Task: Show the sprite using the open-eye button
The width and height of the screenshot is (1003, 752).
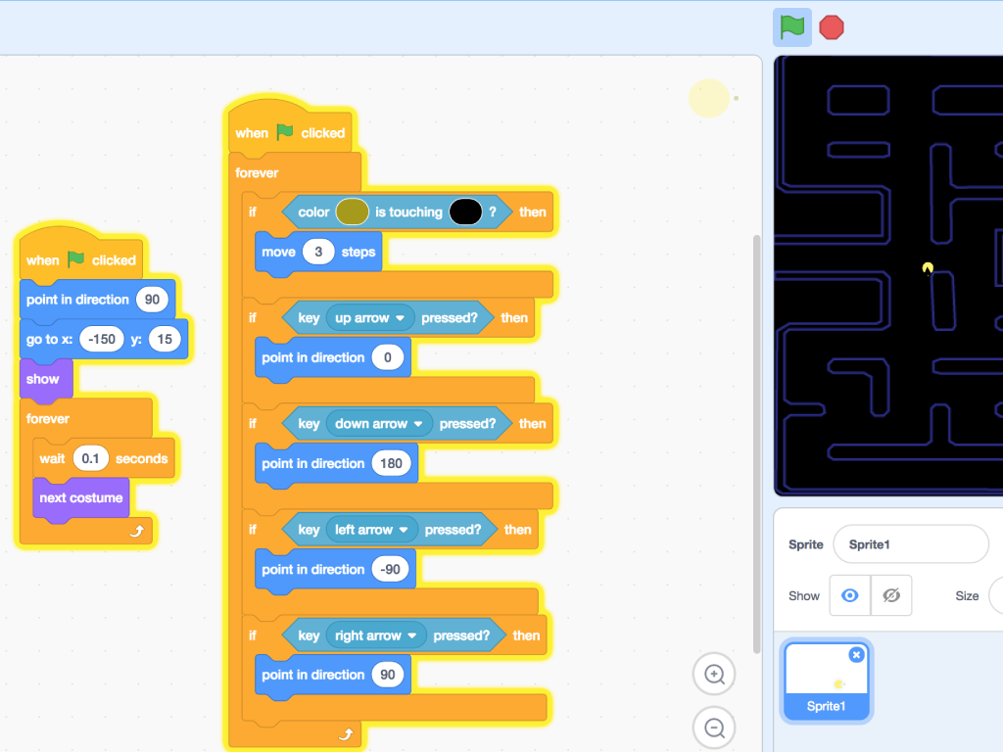Action: pos(850,595)
